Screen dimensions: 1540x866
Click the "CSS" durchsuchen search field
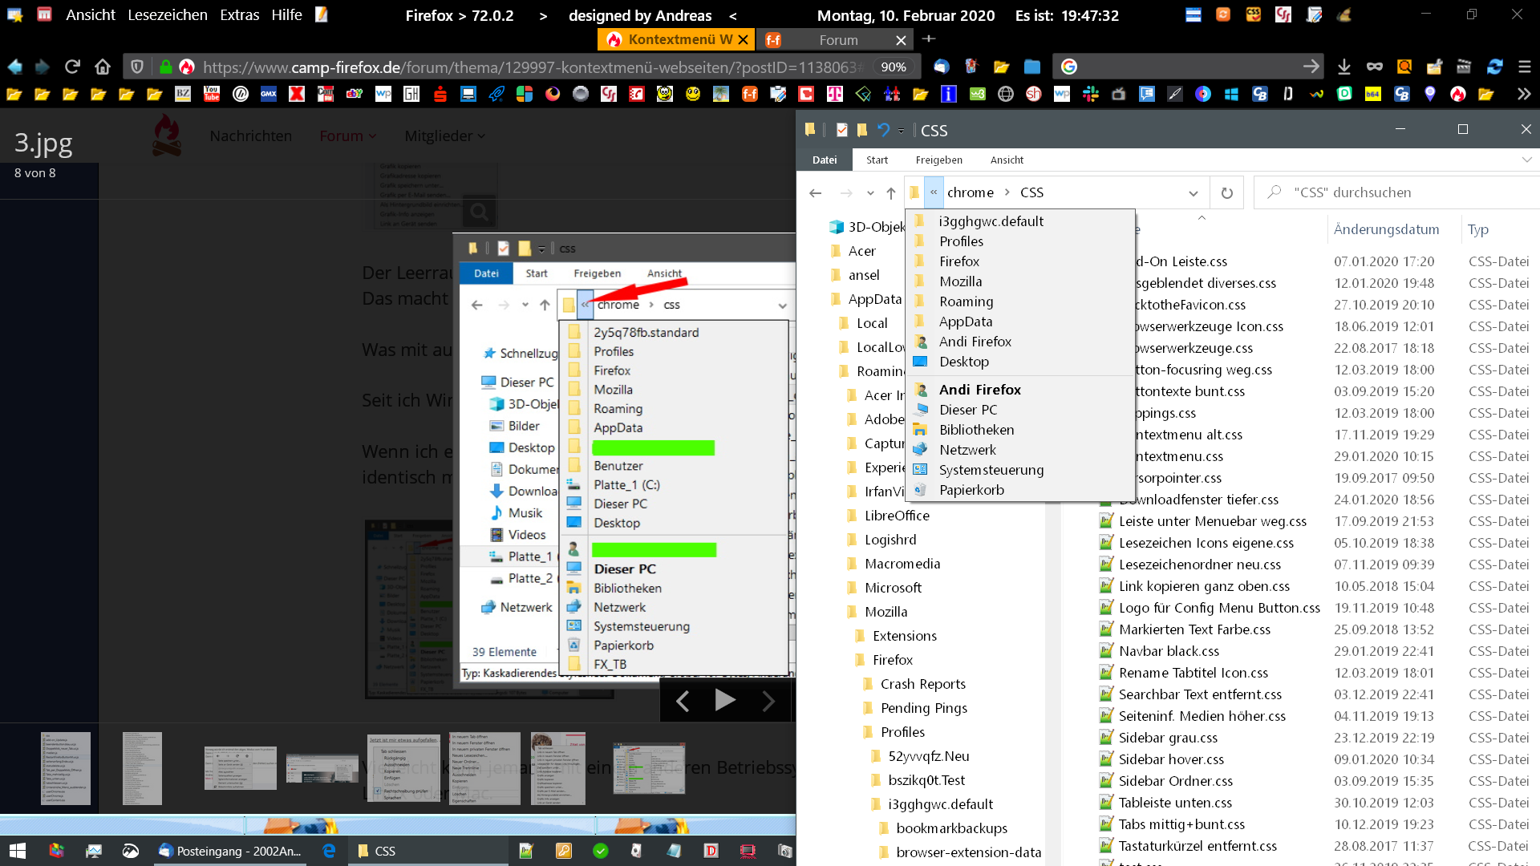pos(1396,192)
